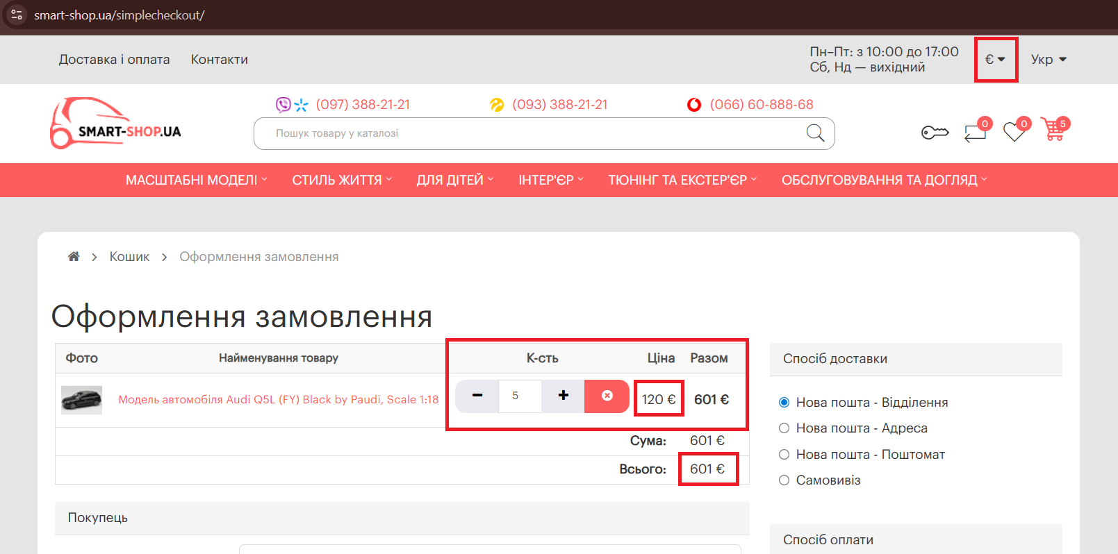The height and width of the screenshot is (554, 1118).
Task: Click the Smart-Shop.ua logo
Action: (x=115, y=124)
